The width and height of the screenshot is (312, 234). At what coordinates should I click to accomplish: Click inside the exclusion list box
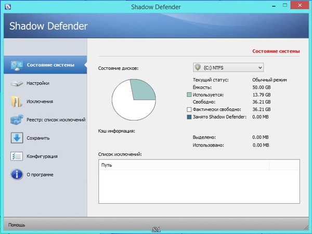(x=199, y=181)
